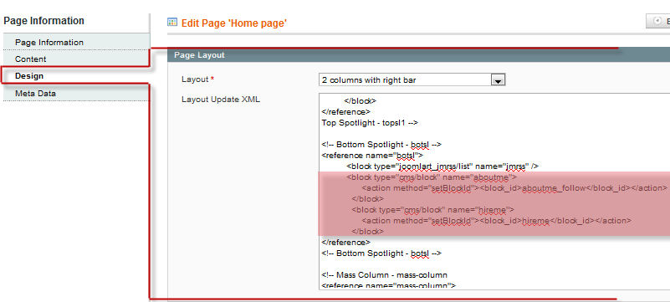Click inside the Layout Update XML textarea
Viewport: 670px width, 302px height.
pyautogui.click(x=494, y=192)
